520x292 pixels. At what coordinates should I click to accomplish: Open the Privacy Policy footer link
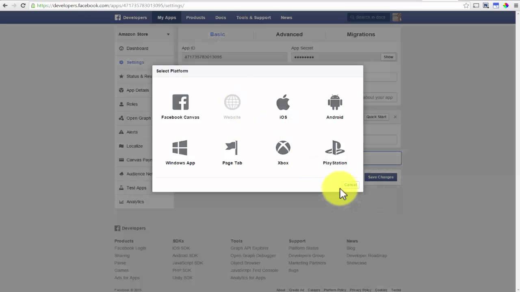[360, 290]
